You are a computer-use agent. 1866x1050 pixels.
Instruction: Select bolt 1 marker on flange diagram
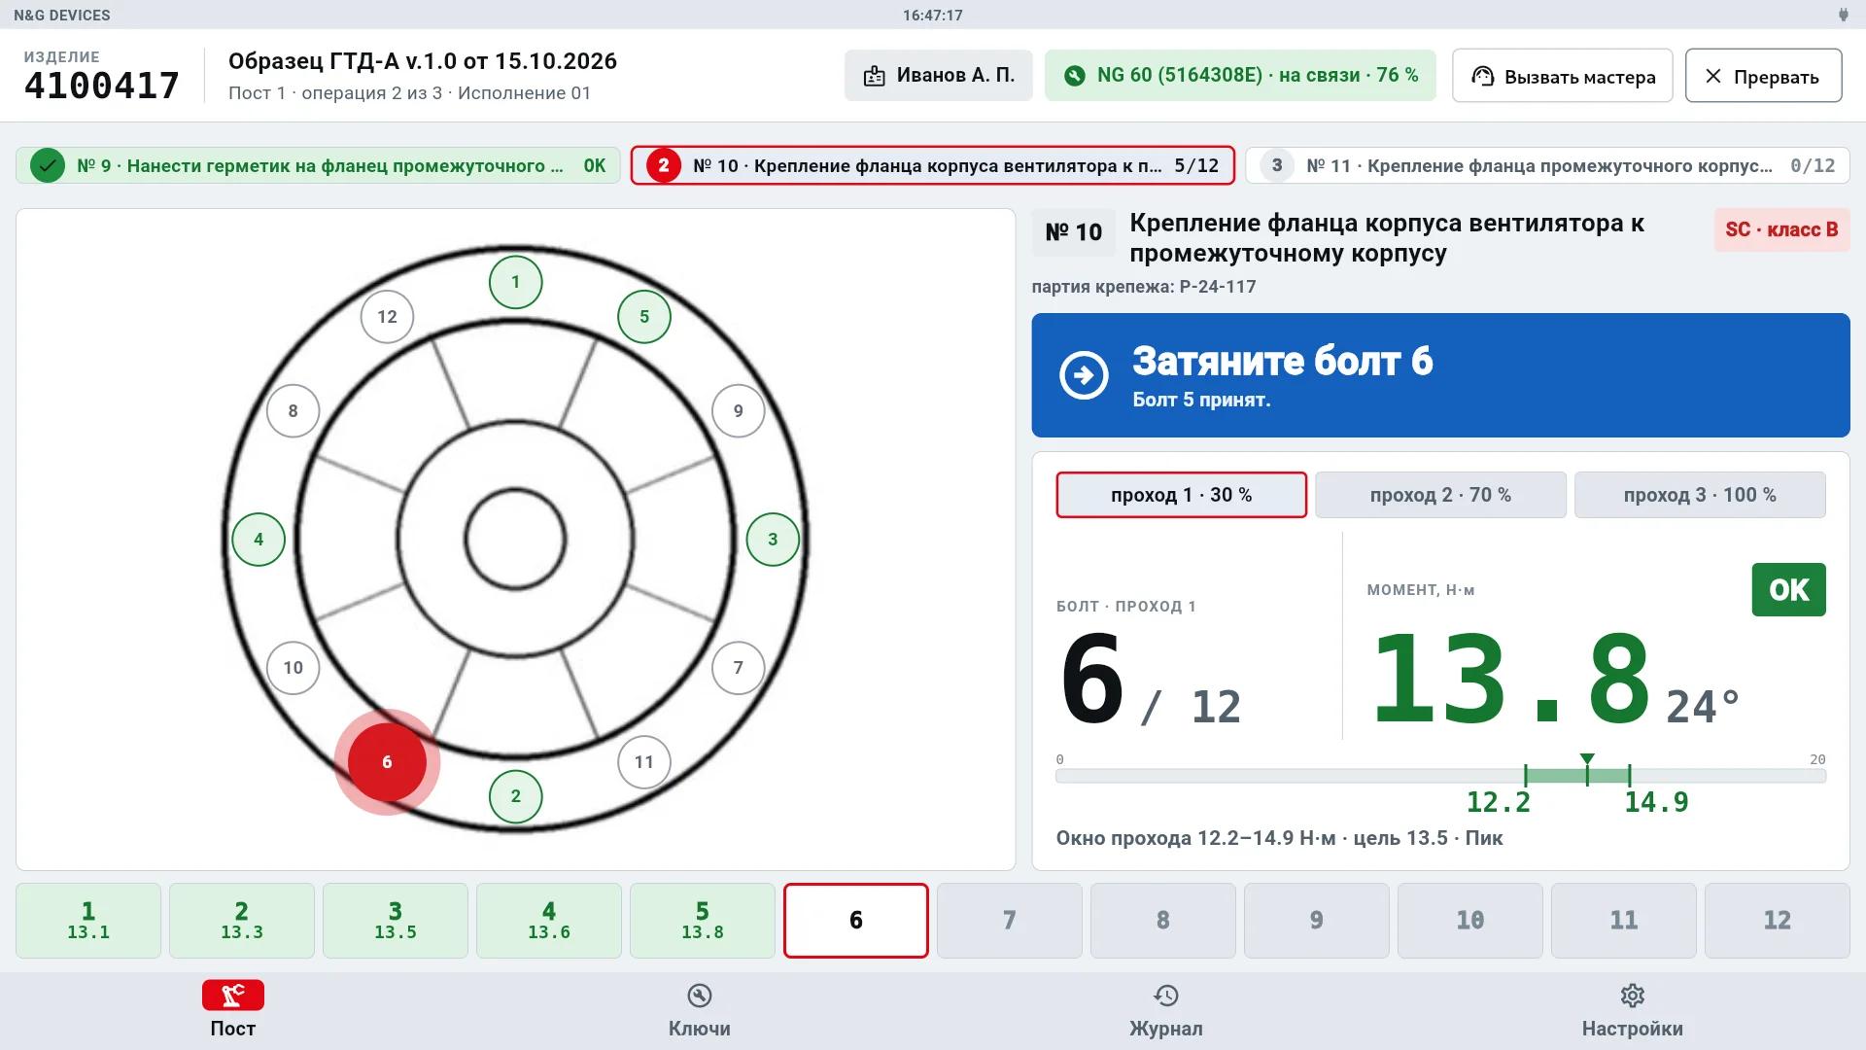[x=515, y=282]
